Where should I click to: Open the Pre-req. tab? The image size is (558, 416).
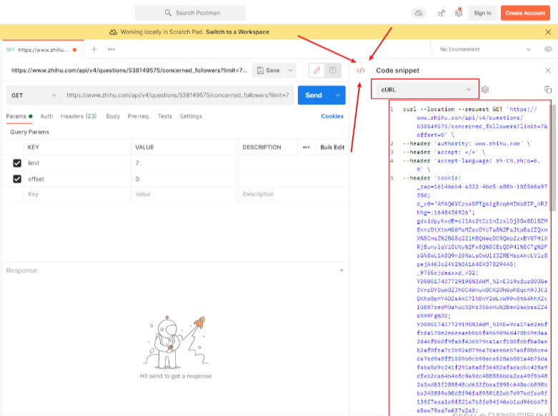click(139, 116)
